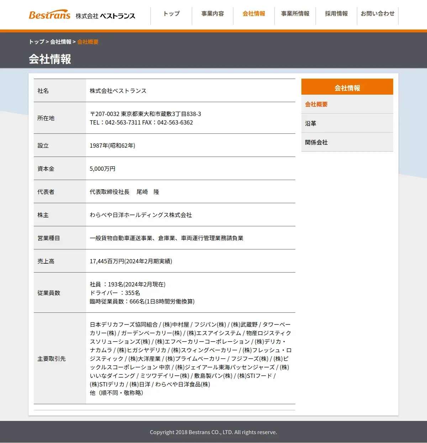This screenshot has height=443, width=427.
Task: Click the 株主 row label
Action: [43, 215]
